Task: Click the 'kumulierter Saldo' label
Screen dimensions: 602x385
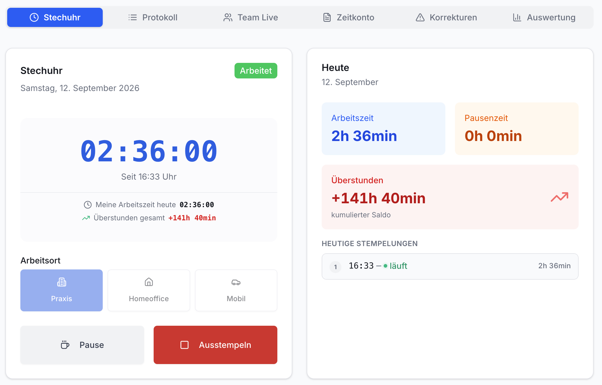Action: pos(361,215)
